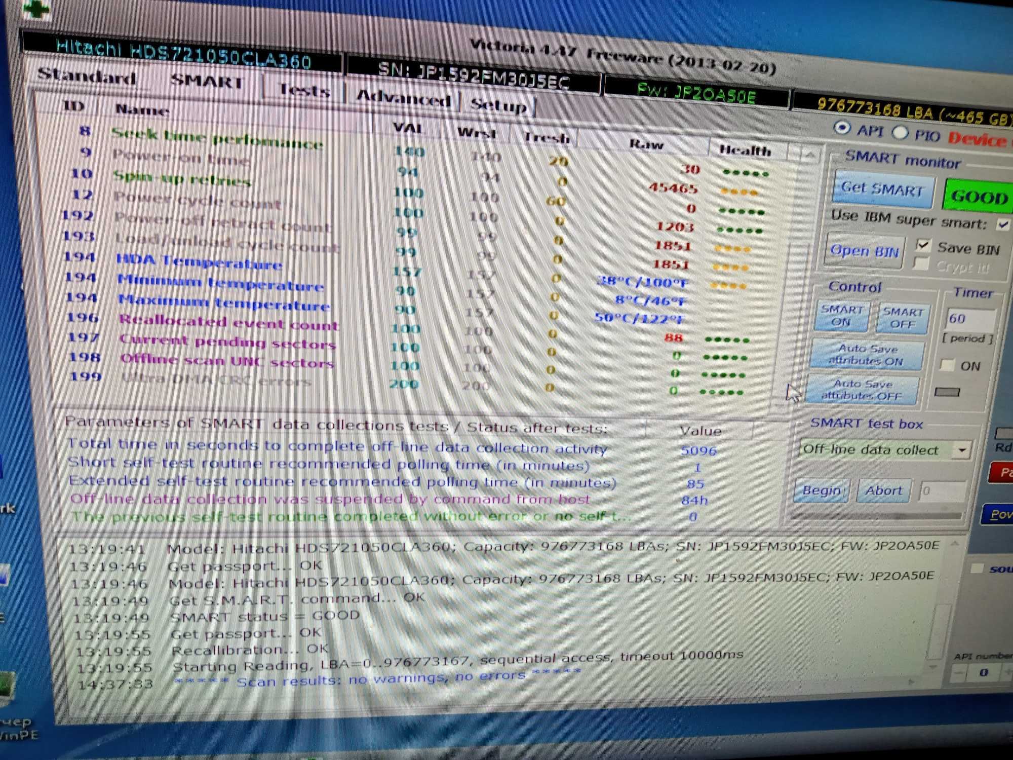Click Auto Save attributes OFF button

tap(862, 390)
